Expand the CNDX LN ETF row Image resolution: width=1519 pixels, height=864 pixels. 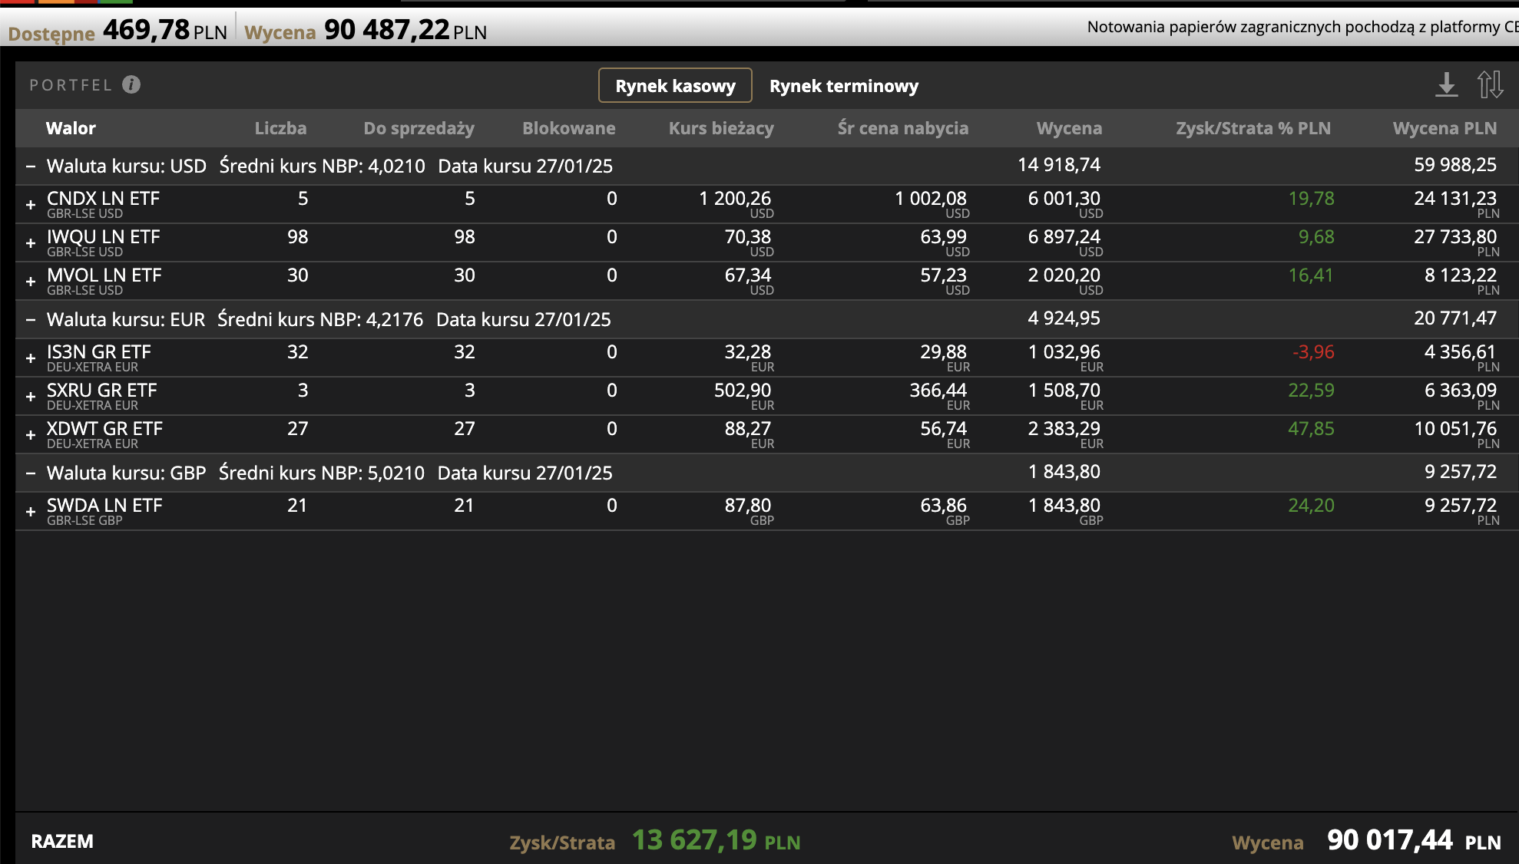(x=31, y=205)
